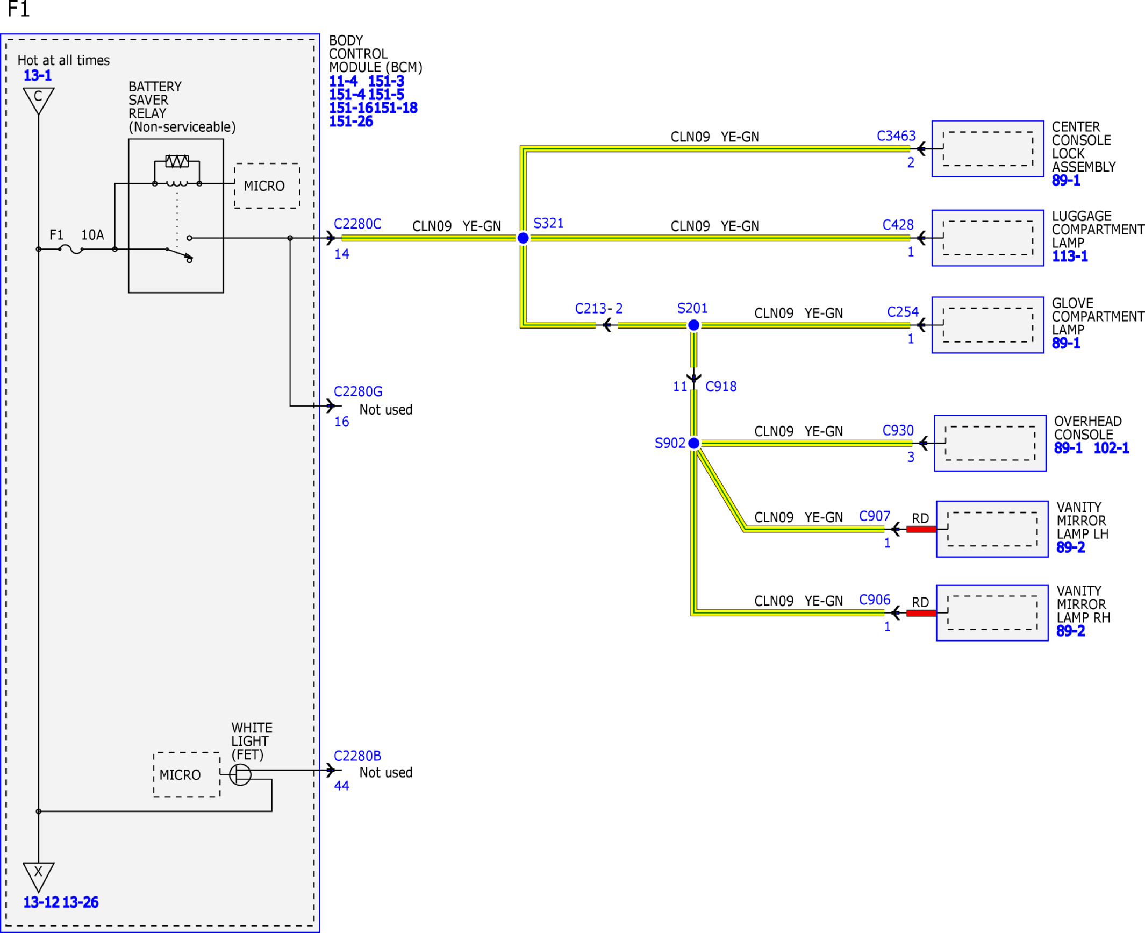The height and width of the screenshot is (933, 1145).
Task: Open BCM reference 151-26
Action: pos(351,121)
